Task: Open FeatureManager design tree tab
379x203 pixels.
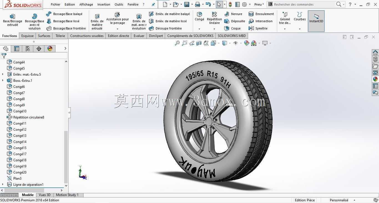Action: coord(6,49)
